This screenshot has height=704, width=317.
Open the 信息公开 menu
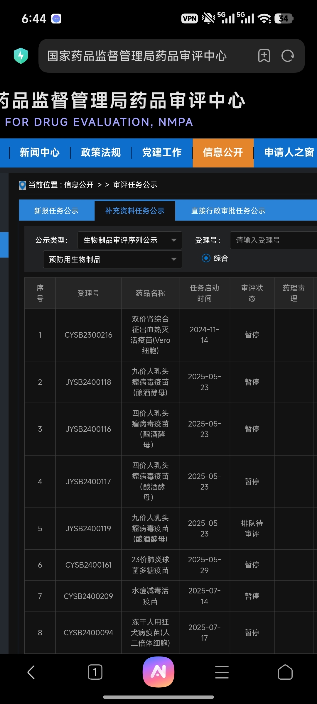pyautogui.click(x=223, y=153)
